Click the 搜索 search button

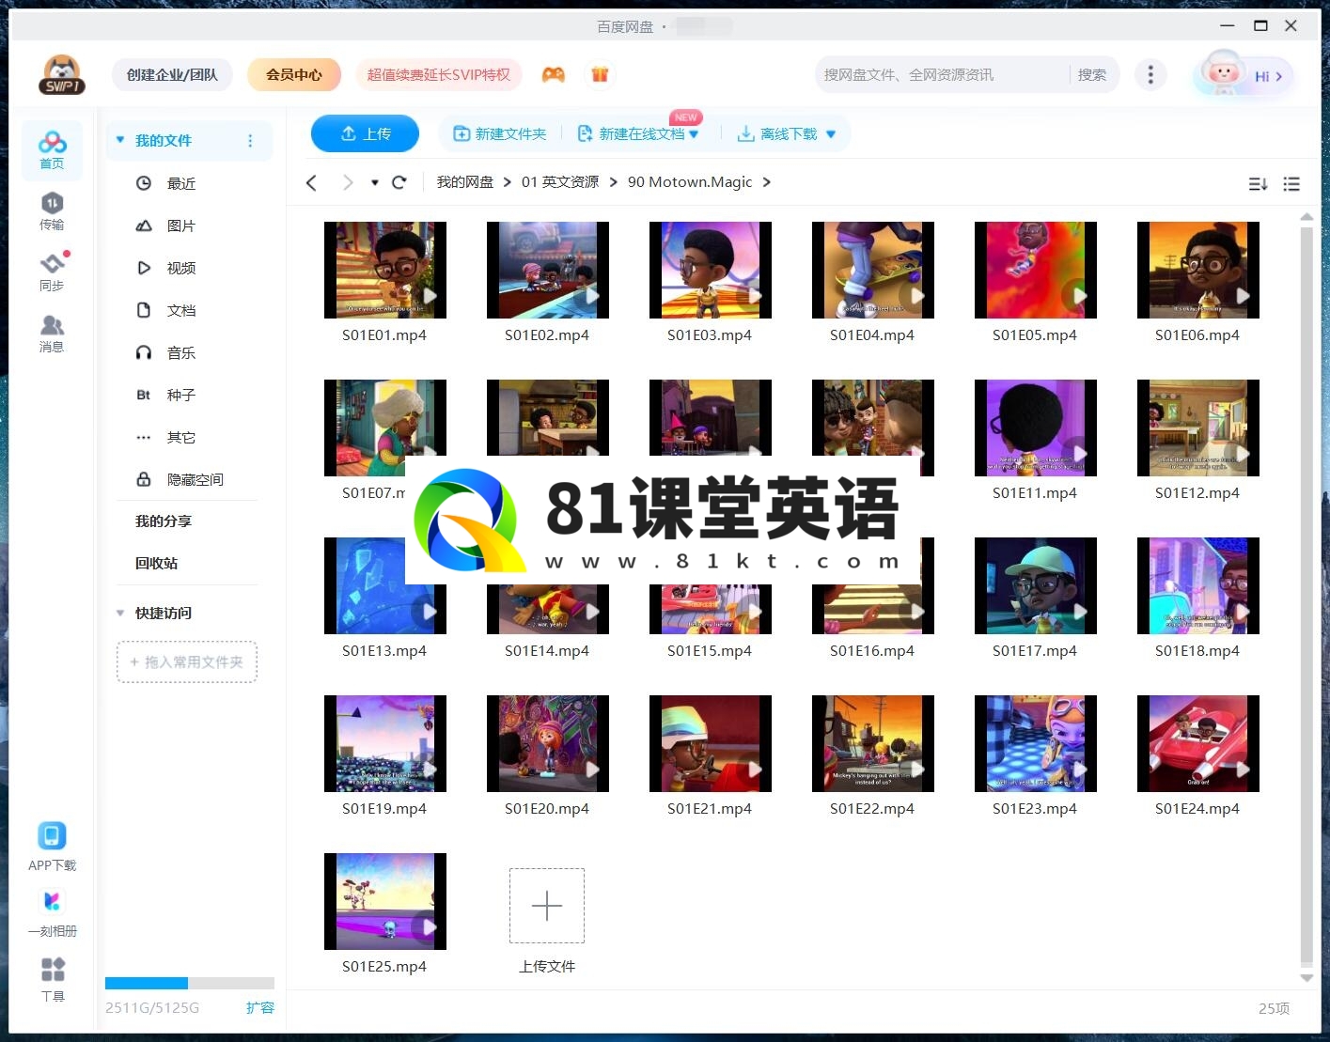click(x=1091, y=74)
